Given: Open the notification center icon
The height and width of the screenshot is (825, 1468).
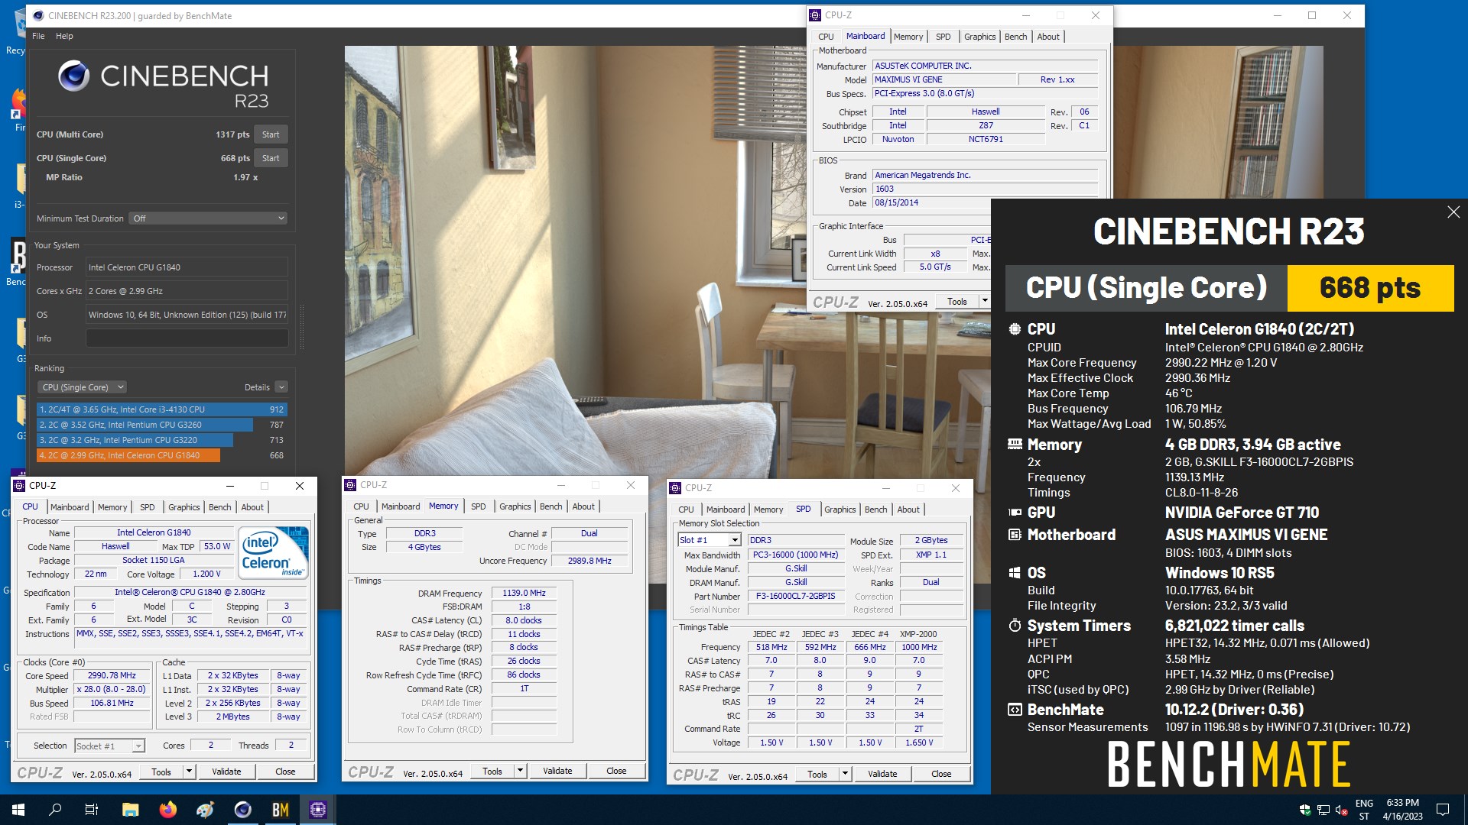Looking at the screenshot, I should [x=1443, y=809].
